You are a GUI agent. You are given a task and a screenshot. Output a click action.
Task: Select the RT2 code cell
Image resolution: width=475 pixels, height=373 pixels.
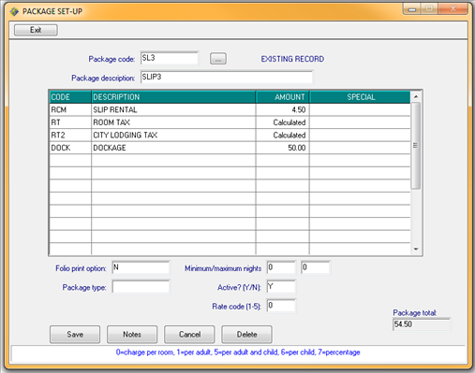point(70,136)
